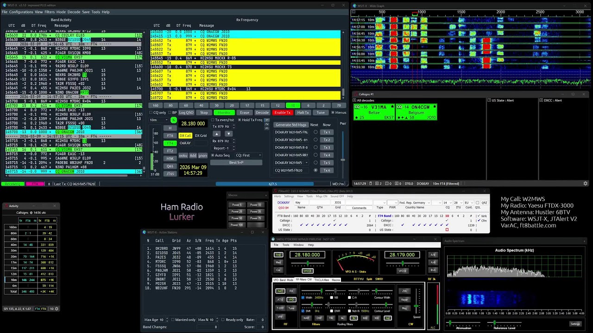Select the Next radio button for Tx 1

315,132
